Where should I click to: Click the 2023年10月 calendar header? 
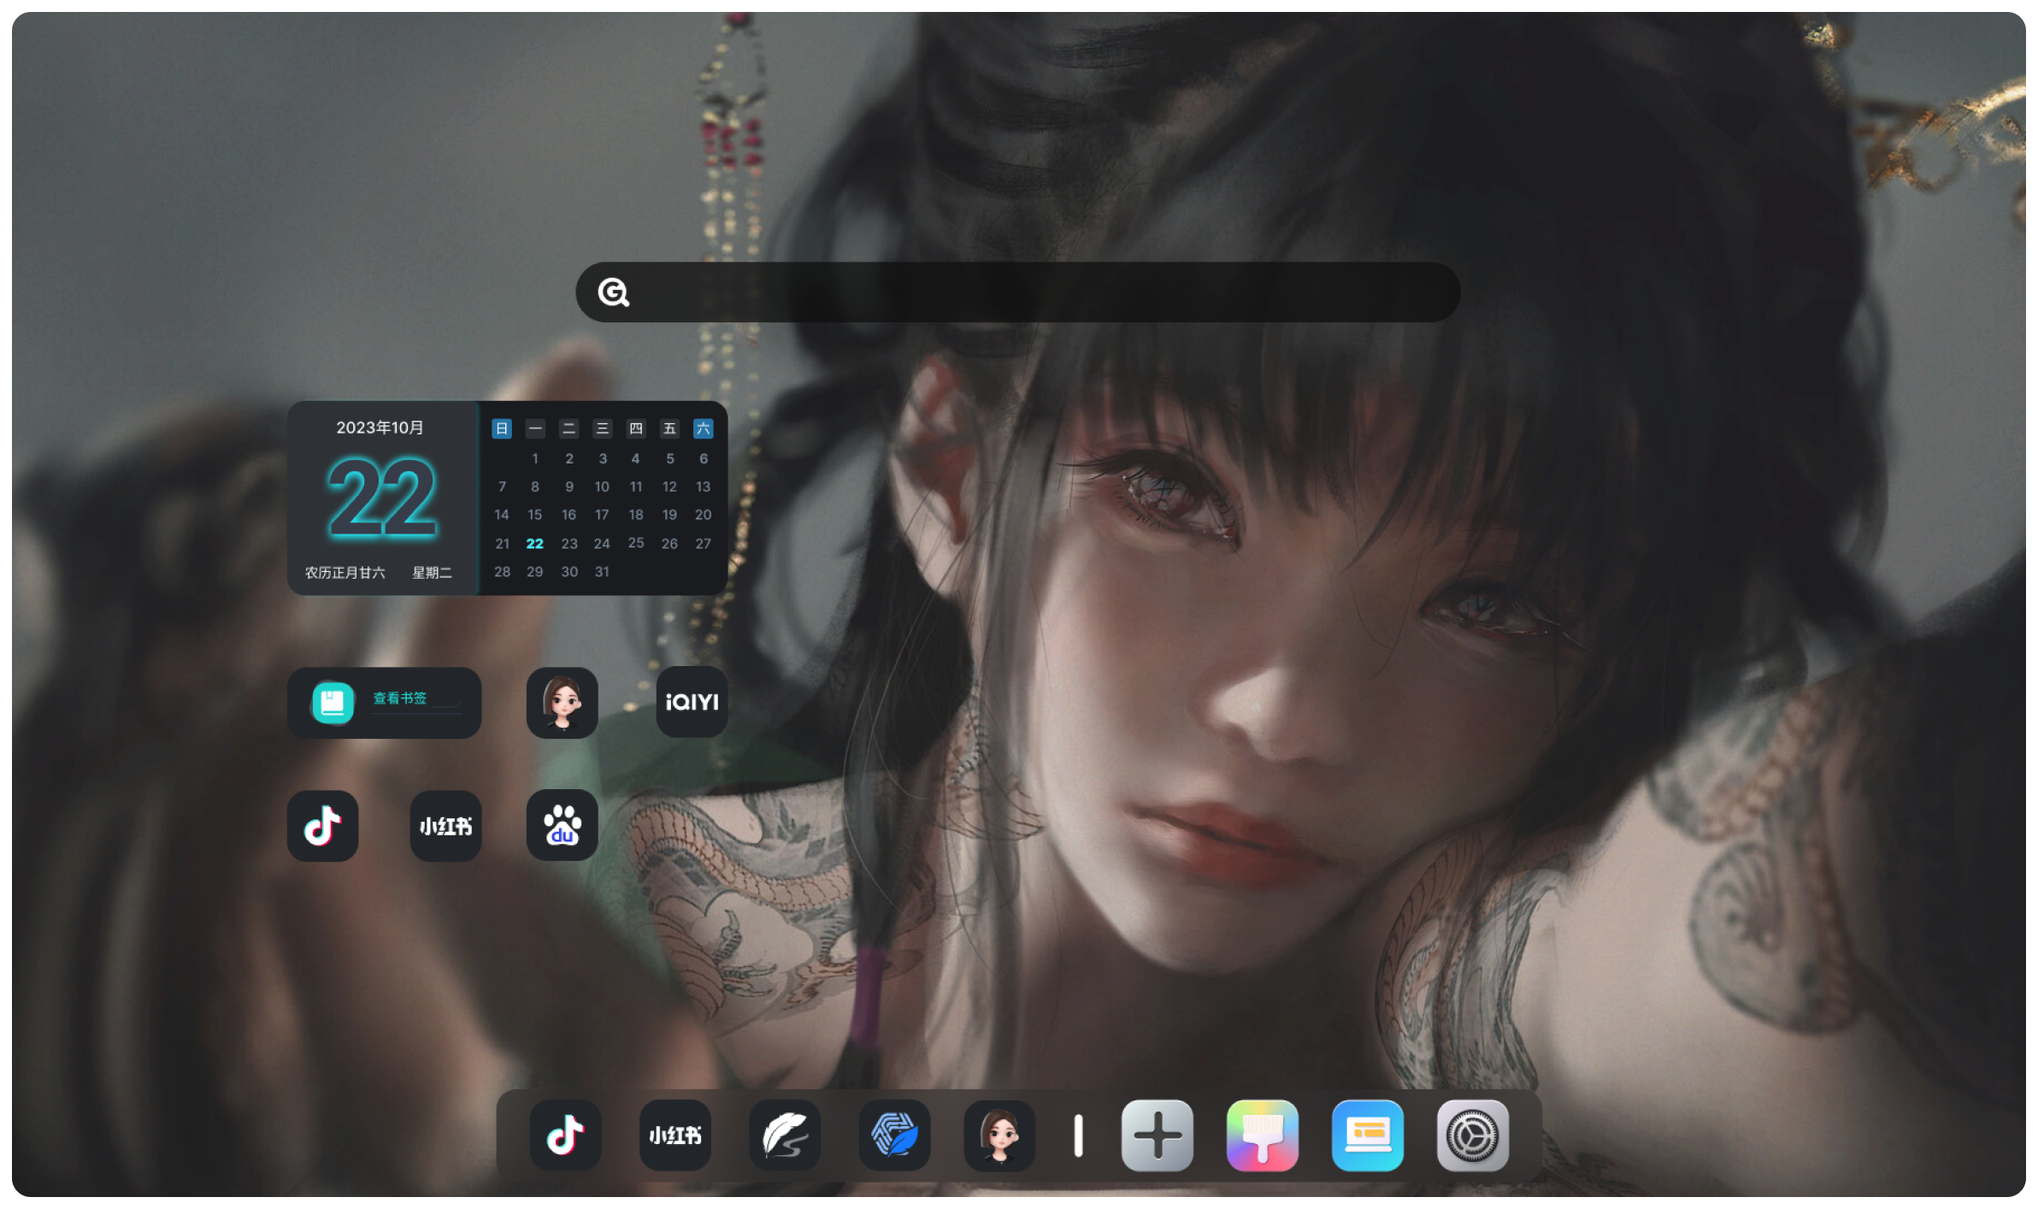tap(380, 428)
